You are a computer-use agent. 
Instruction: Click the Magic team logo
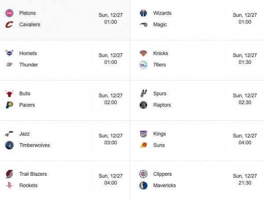click(143, 25)
